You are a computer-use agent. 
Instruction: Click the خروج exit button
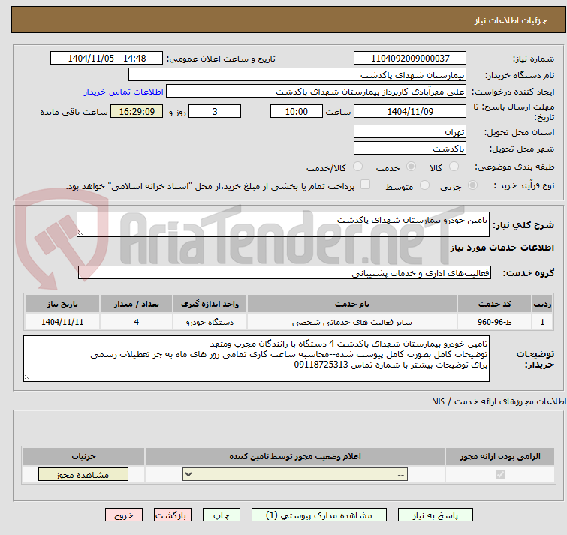[124, 515]
